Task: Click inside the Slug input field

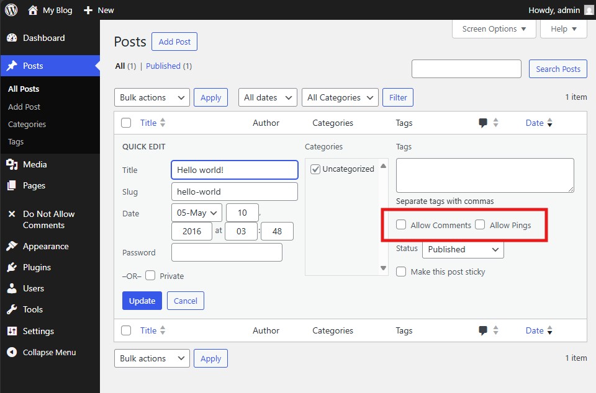Action: (x=234, y=192)
